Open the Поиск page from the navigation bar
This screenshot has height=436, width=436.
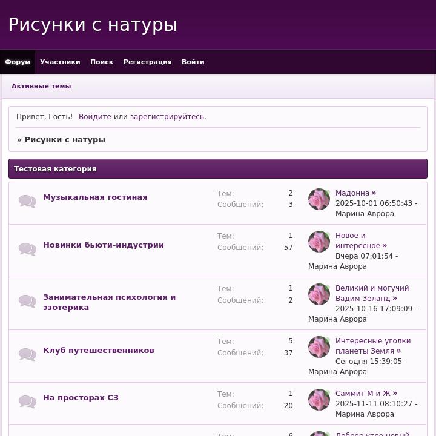click(102, 62)
